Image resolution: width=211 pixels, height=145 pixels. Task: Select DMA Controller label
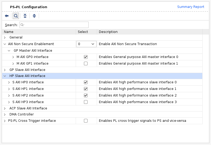point(22,114)
